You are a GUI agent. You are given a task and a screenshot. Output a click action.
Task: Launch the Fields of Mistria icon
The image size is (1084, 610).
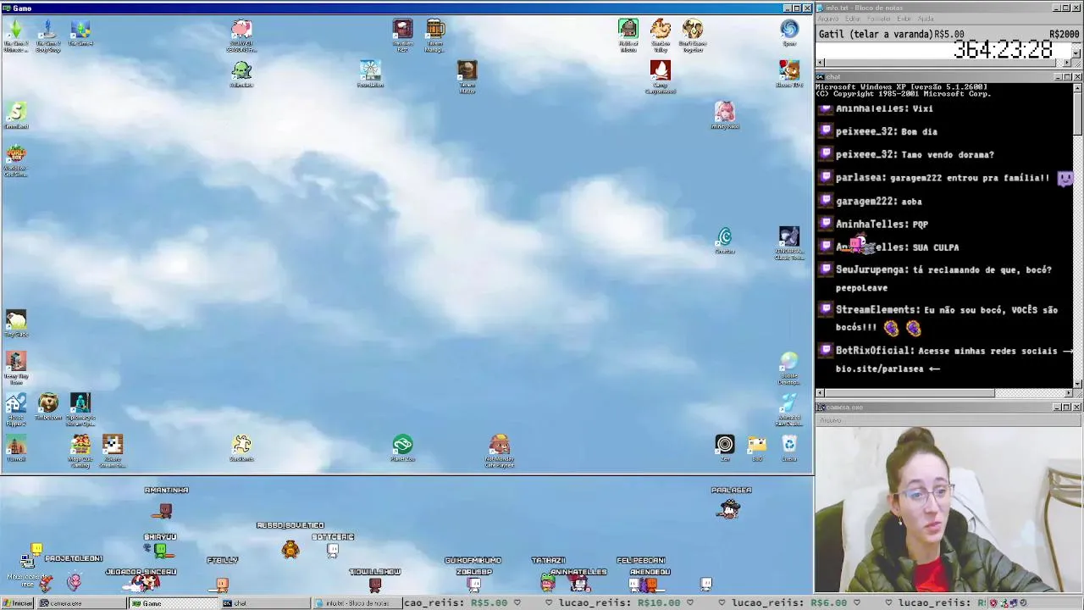click(x=628, y=36)
